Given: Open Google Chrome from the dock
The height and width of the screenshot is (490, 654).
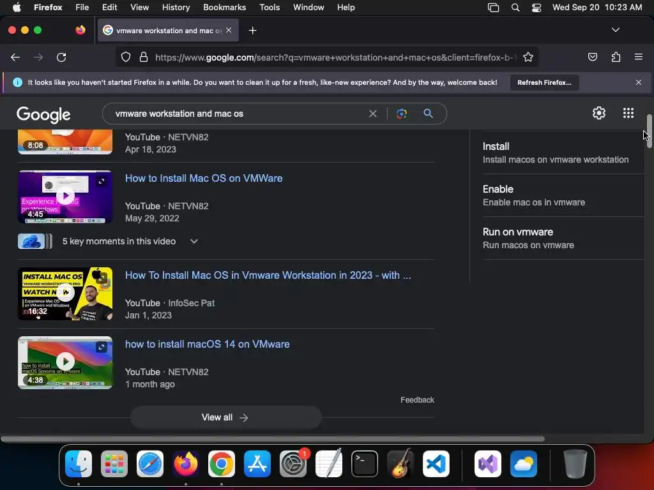Looking at the screenshot, I should pyautogui.click(x=222, y=464).
